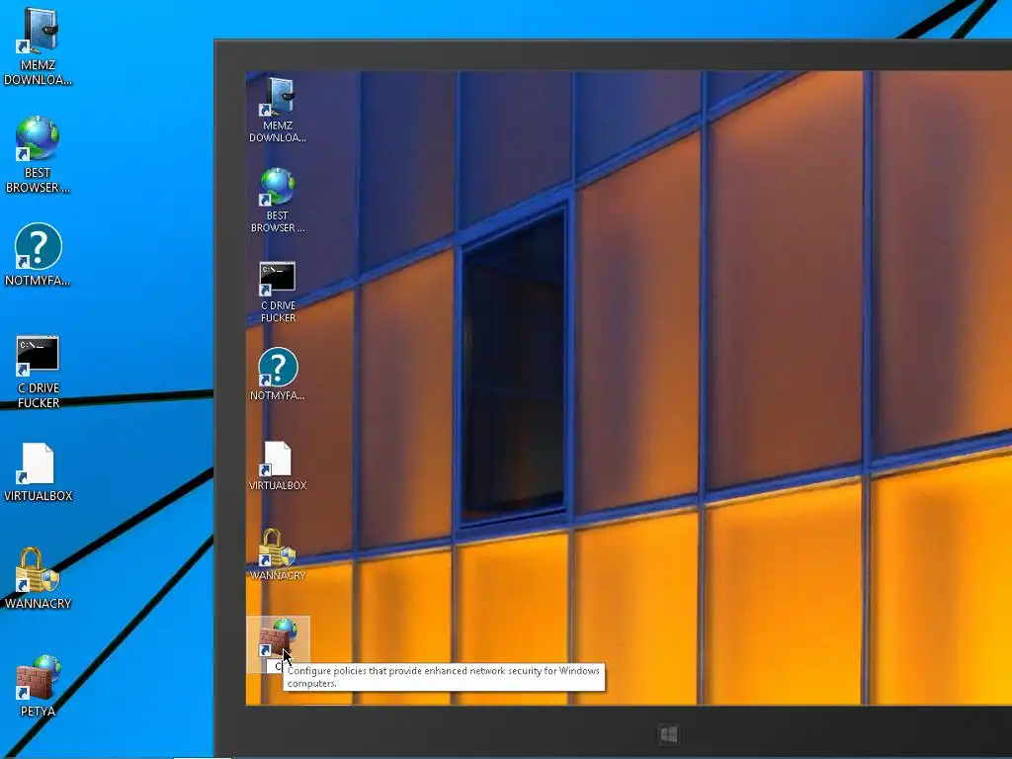Select NOTMYFA... question-mark icon on outer desktop

[39, 246]
